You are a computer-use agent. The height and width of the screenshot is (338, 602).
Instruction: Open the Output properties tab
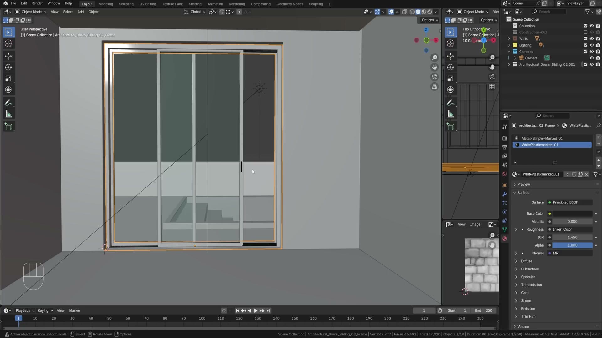click(x=504, y=147)
